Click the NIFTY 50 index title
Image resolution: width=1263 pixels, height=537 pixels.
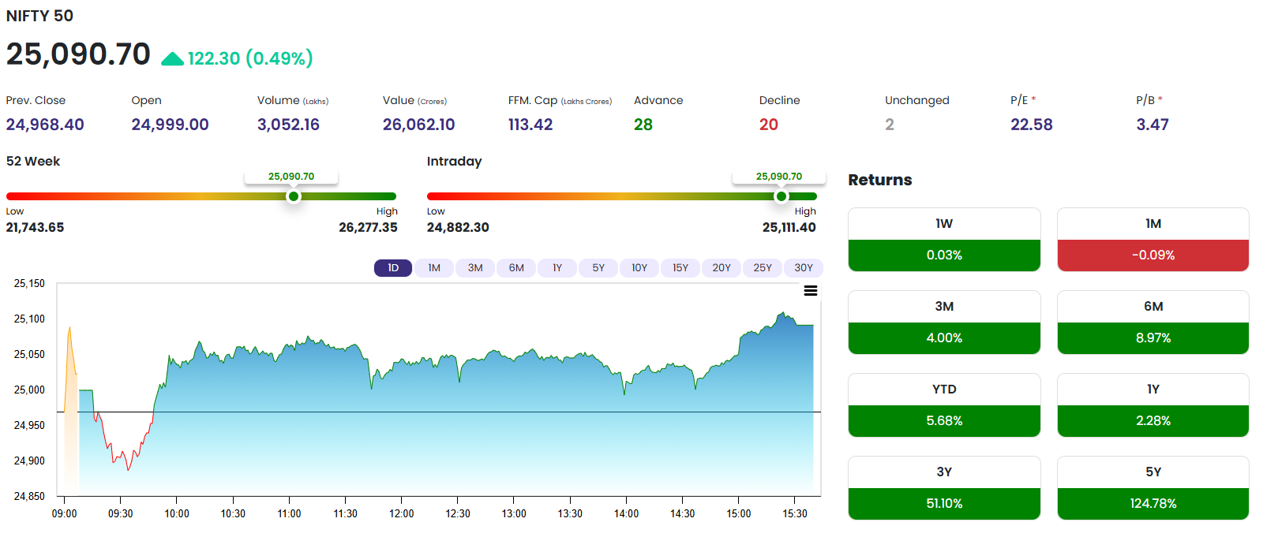point(39,16)
